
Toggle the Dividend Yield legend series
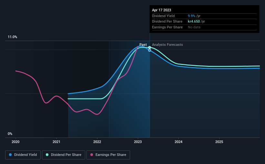point(23,155)
